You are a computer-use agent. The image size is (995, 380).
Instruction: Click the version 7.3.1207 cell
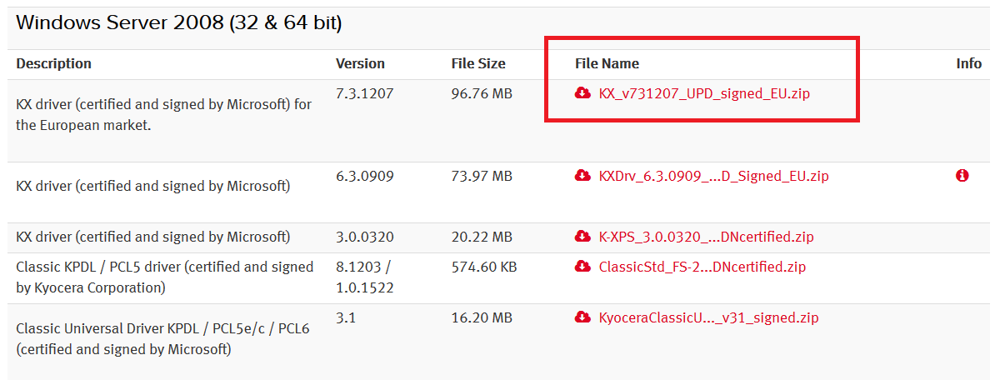point(365,94)
